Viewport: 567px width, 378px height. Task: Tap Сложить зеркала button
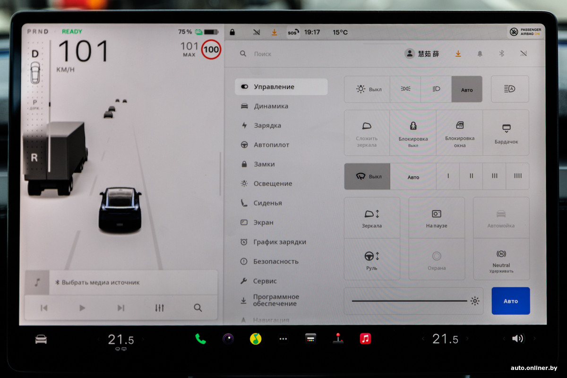click(x=367, y=133)
